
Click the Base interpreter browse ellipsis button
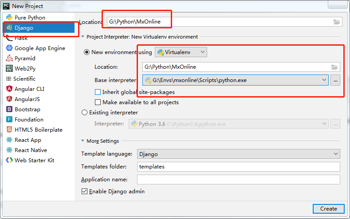point(335,80)
